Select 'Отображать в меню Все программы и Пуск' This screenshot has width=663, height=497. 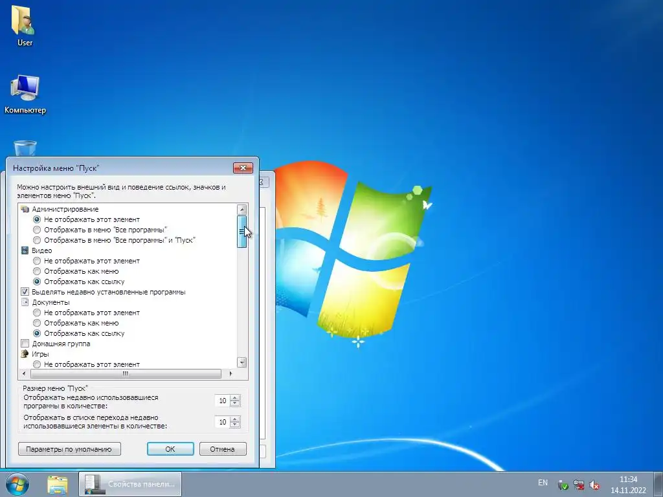[x=37, y=240]
